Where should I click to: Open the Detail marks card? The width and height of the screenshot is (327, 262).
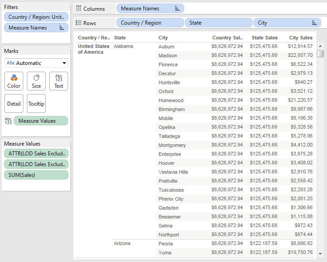14,103
